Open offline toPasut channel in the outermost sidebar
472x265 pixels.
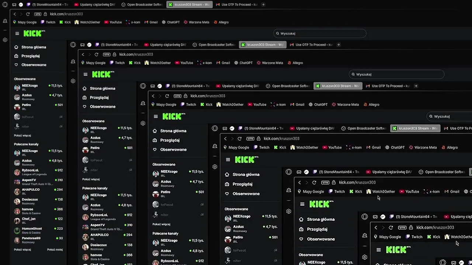pos(38,117)
